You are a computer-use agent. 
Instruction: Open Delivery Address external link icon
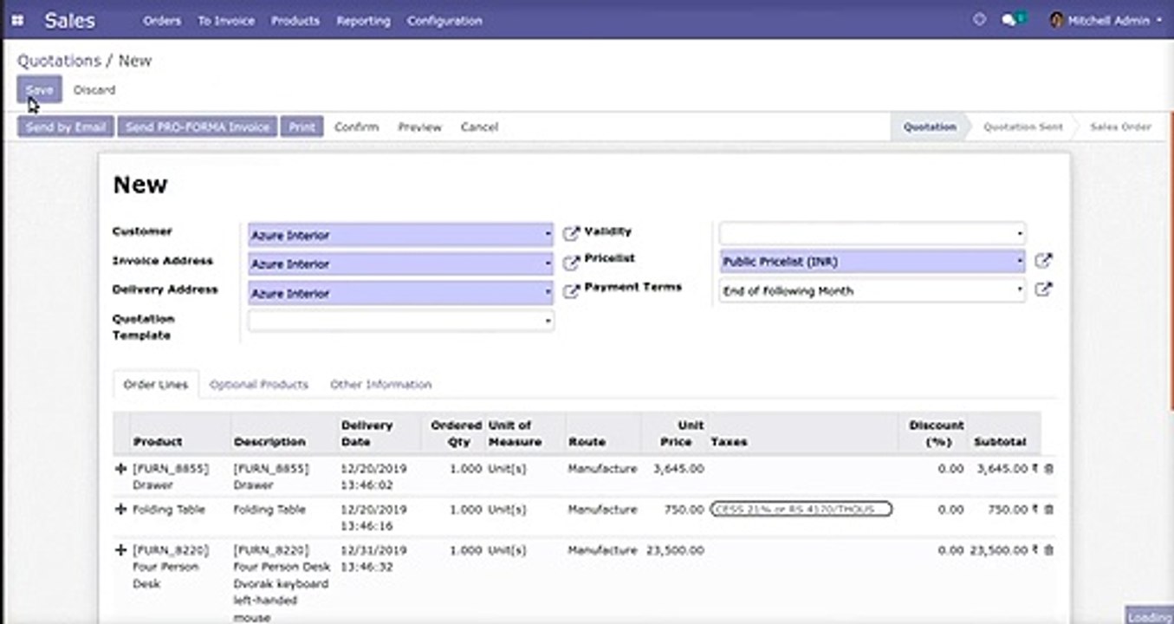pos(571,292)
